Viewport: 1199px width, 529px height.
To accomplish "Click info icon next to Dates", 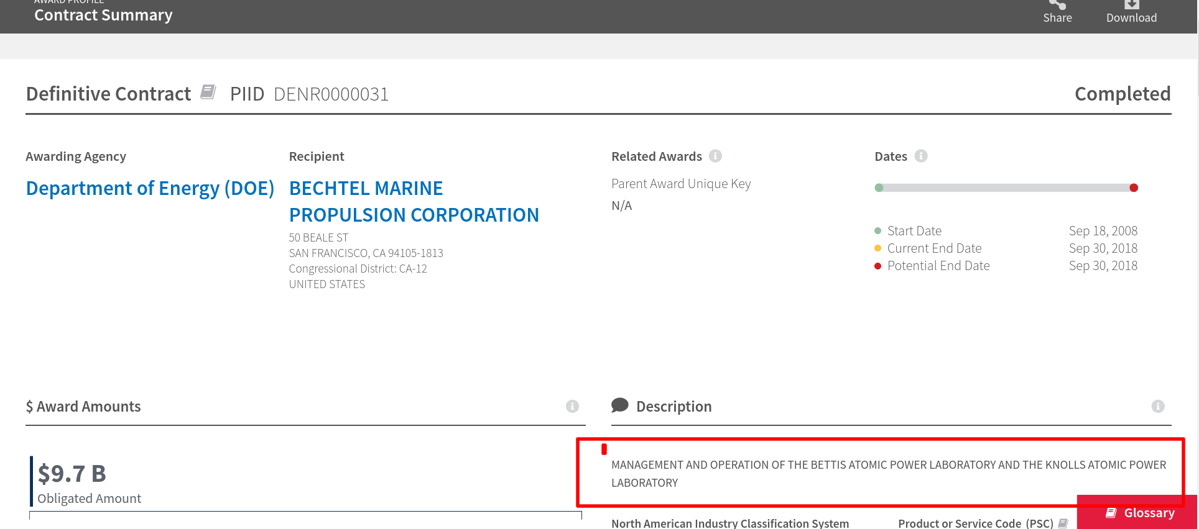I will pyautogui.click(x=921, y=156).
